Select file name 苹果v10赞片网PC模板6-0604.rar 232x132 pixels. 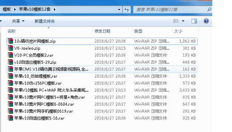coord(44,104)
